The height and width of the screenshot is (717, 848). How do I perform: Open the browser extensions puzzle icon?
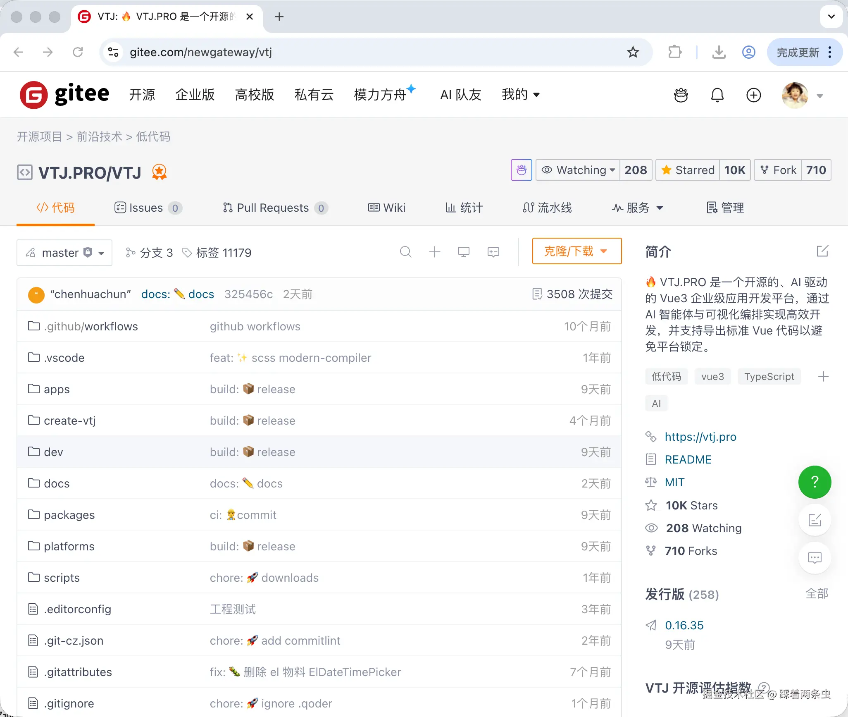tap(674, 52)
